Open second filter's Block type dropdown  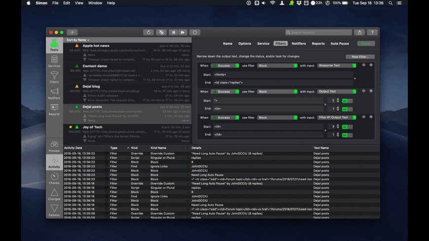(x=277, y=91)
